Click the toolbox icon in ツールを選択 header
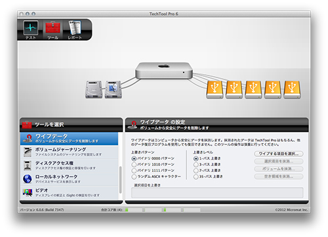328x237 pixels. [x=27, y=125]
